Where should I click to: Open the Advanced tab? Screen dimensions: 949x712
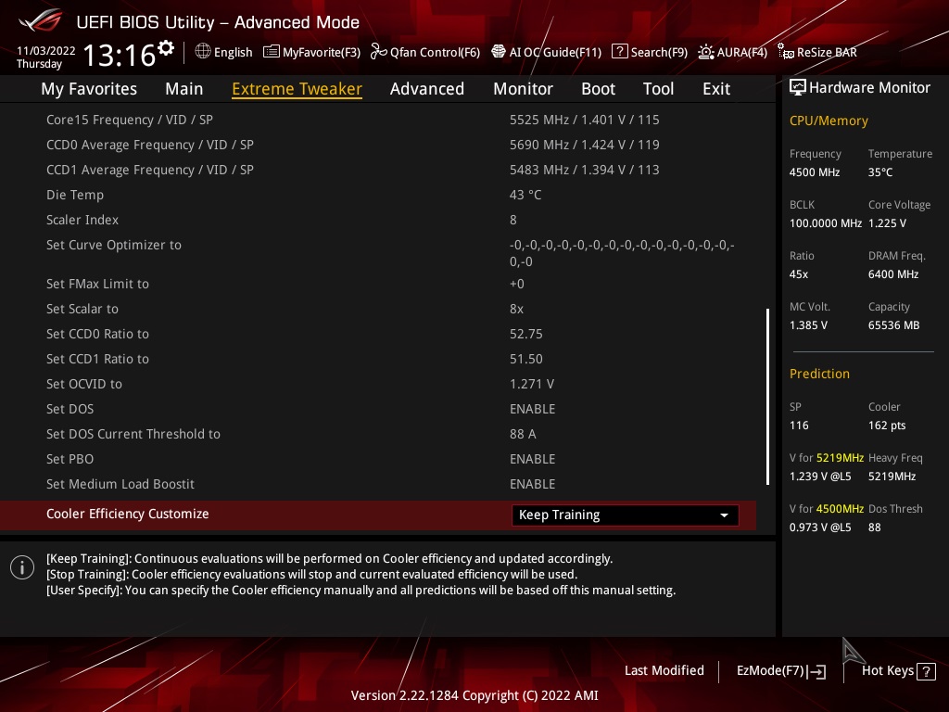pyautogui.click(x=427, y=89)
